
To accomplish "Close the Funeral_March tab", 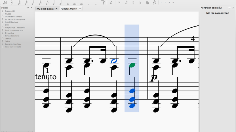I will coord(80,8).
